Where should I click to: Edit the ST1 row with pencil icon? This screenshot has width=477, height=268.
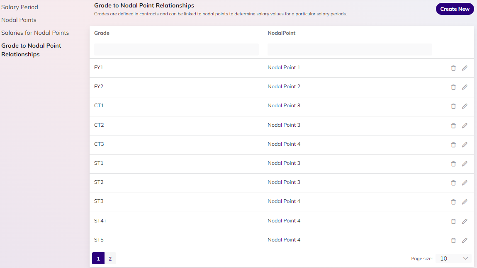465,164
